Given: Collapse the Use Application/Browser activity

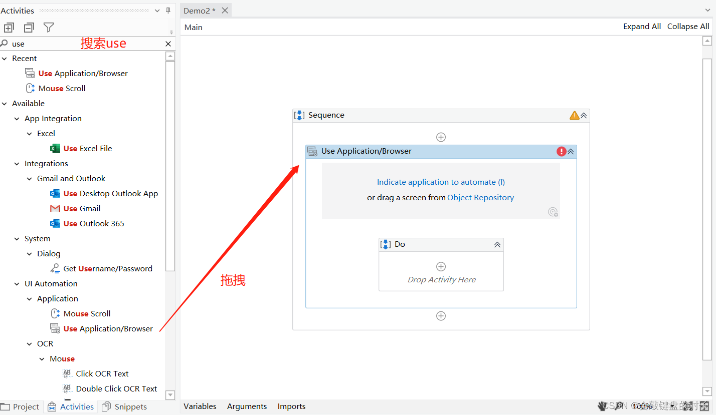Looking at the screenshot, I should tap(571, 151).
